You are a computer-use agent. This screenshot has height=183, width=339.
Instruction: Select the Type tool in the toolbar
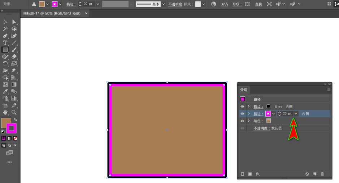(x=5, y=43)
